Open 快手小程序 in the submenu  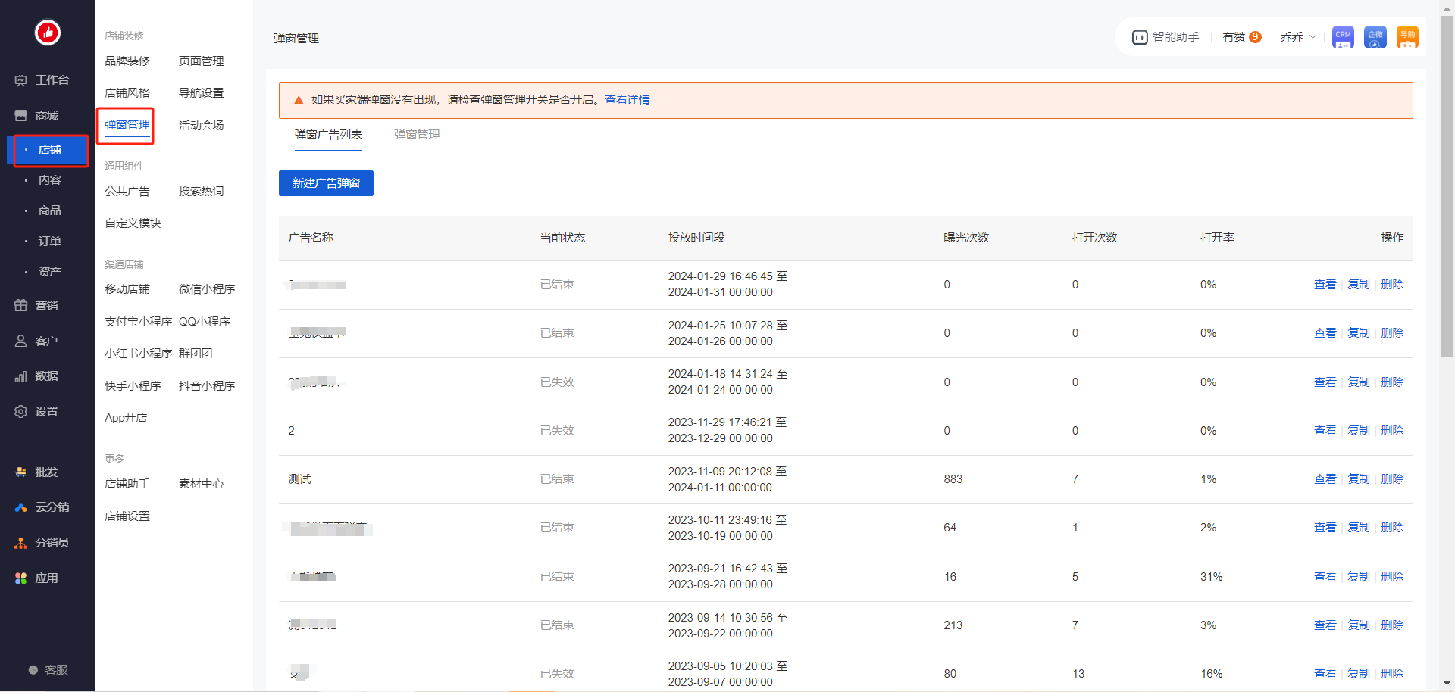point(133,386)
